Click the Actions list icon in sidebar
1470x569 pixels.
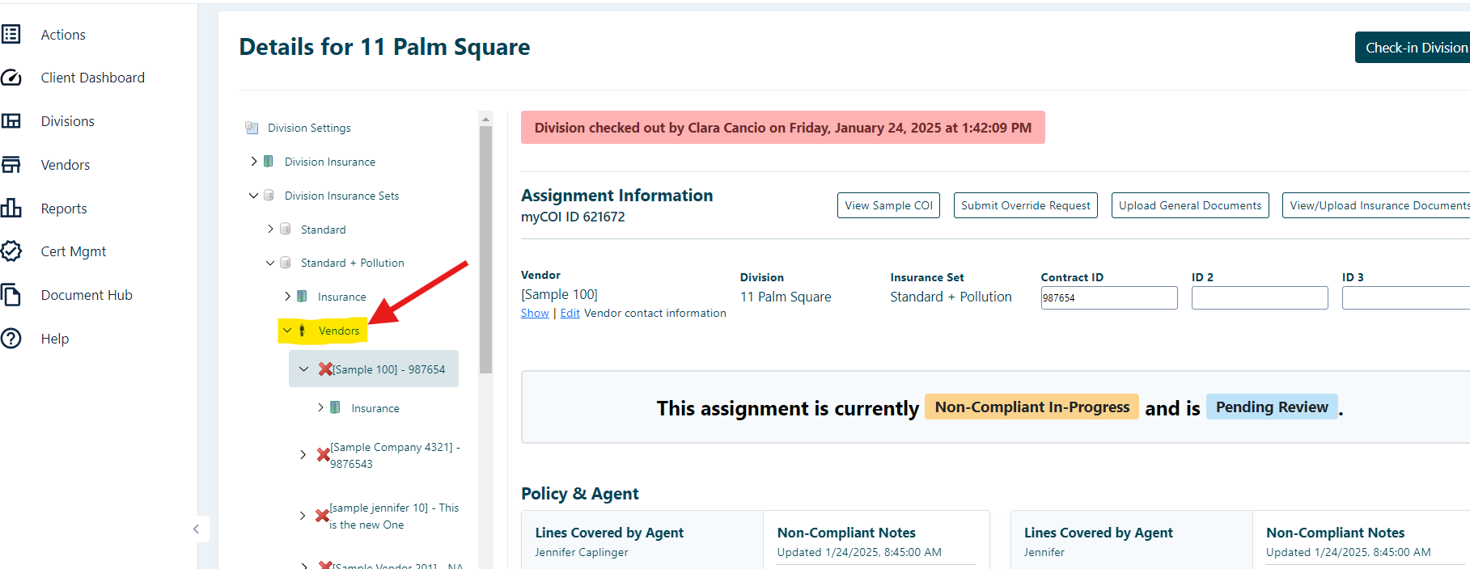11,34
